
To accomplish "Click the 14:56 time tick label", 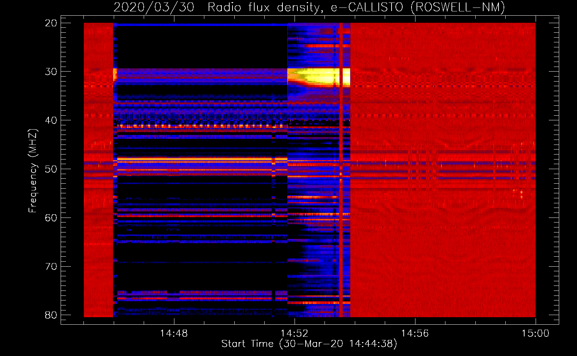I will (415, 334).
